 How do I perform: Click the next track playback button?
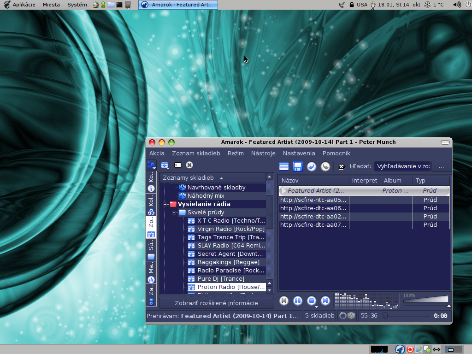tap(325, 301)
